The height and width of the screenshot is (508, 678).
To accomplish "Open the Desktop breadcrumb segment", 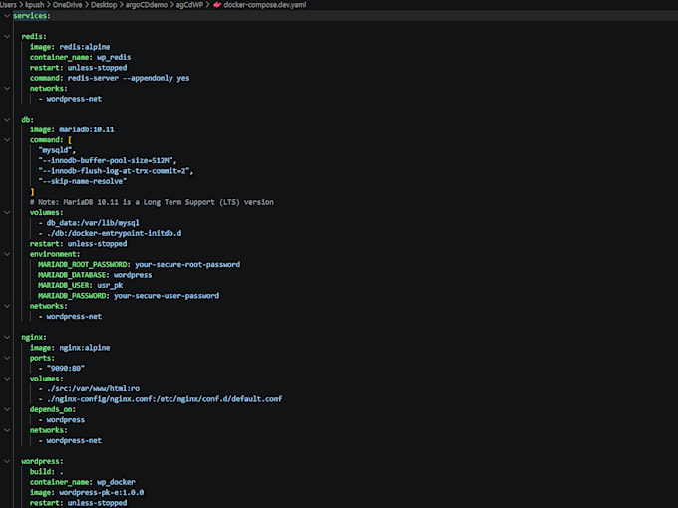I will click(104, 5).
